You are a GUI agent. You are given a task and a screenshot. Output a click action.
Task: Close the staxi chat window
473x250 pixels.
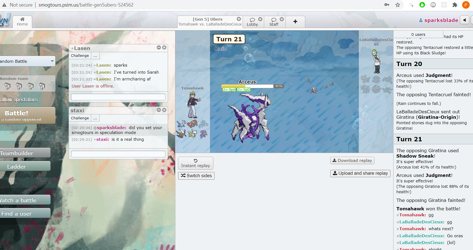pyautogui.click(x=164, y=110)
